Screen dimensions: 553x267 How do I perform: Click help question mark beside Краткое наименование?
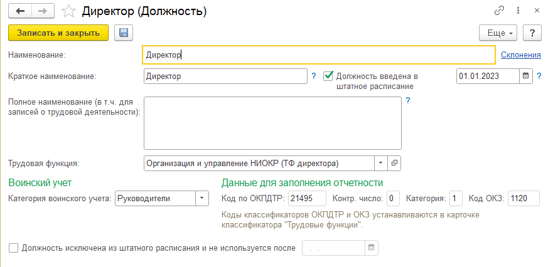(314, 76)
